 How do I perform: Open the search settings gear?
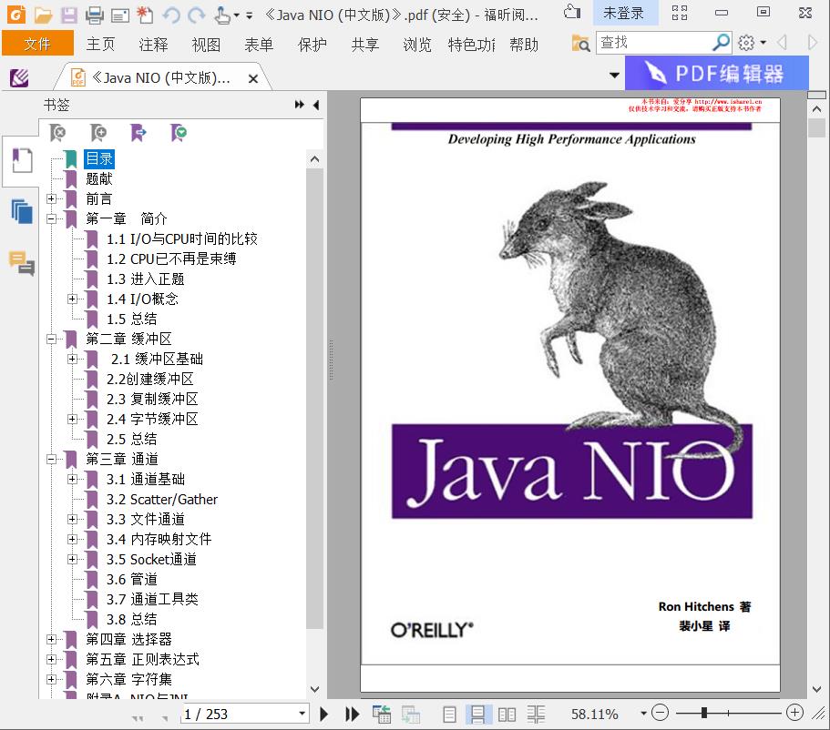pyautogui.click(x=746, y=42)
